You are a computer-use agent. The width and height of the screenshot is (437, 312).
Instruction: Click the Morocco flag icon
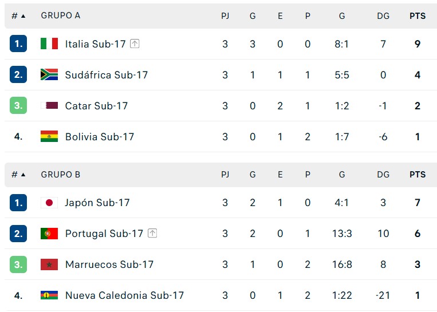49,264
